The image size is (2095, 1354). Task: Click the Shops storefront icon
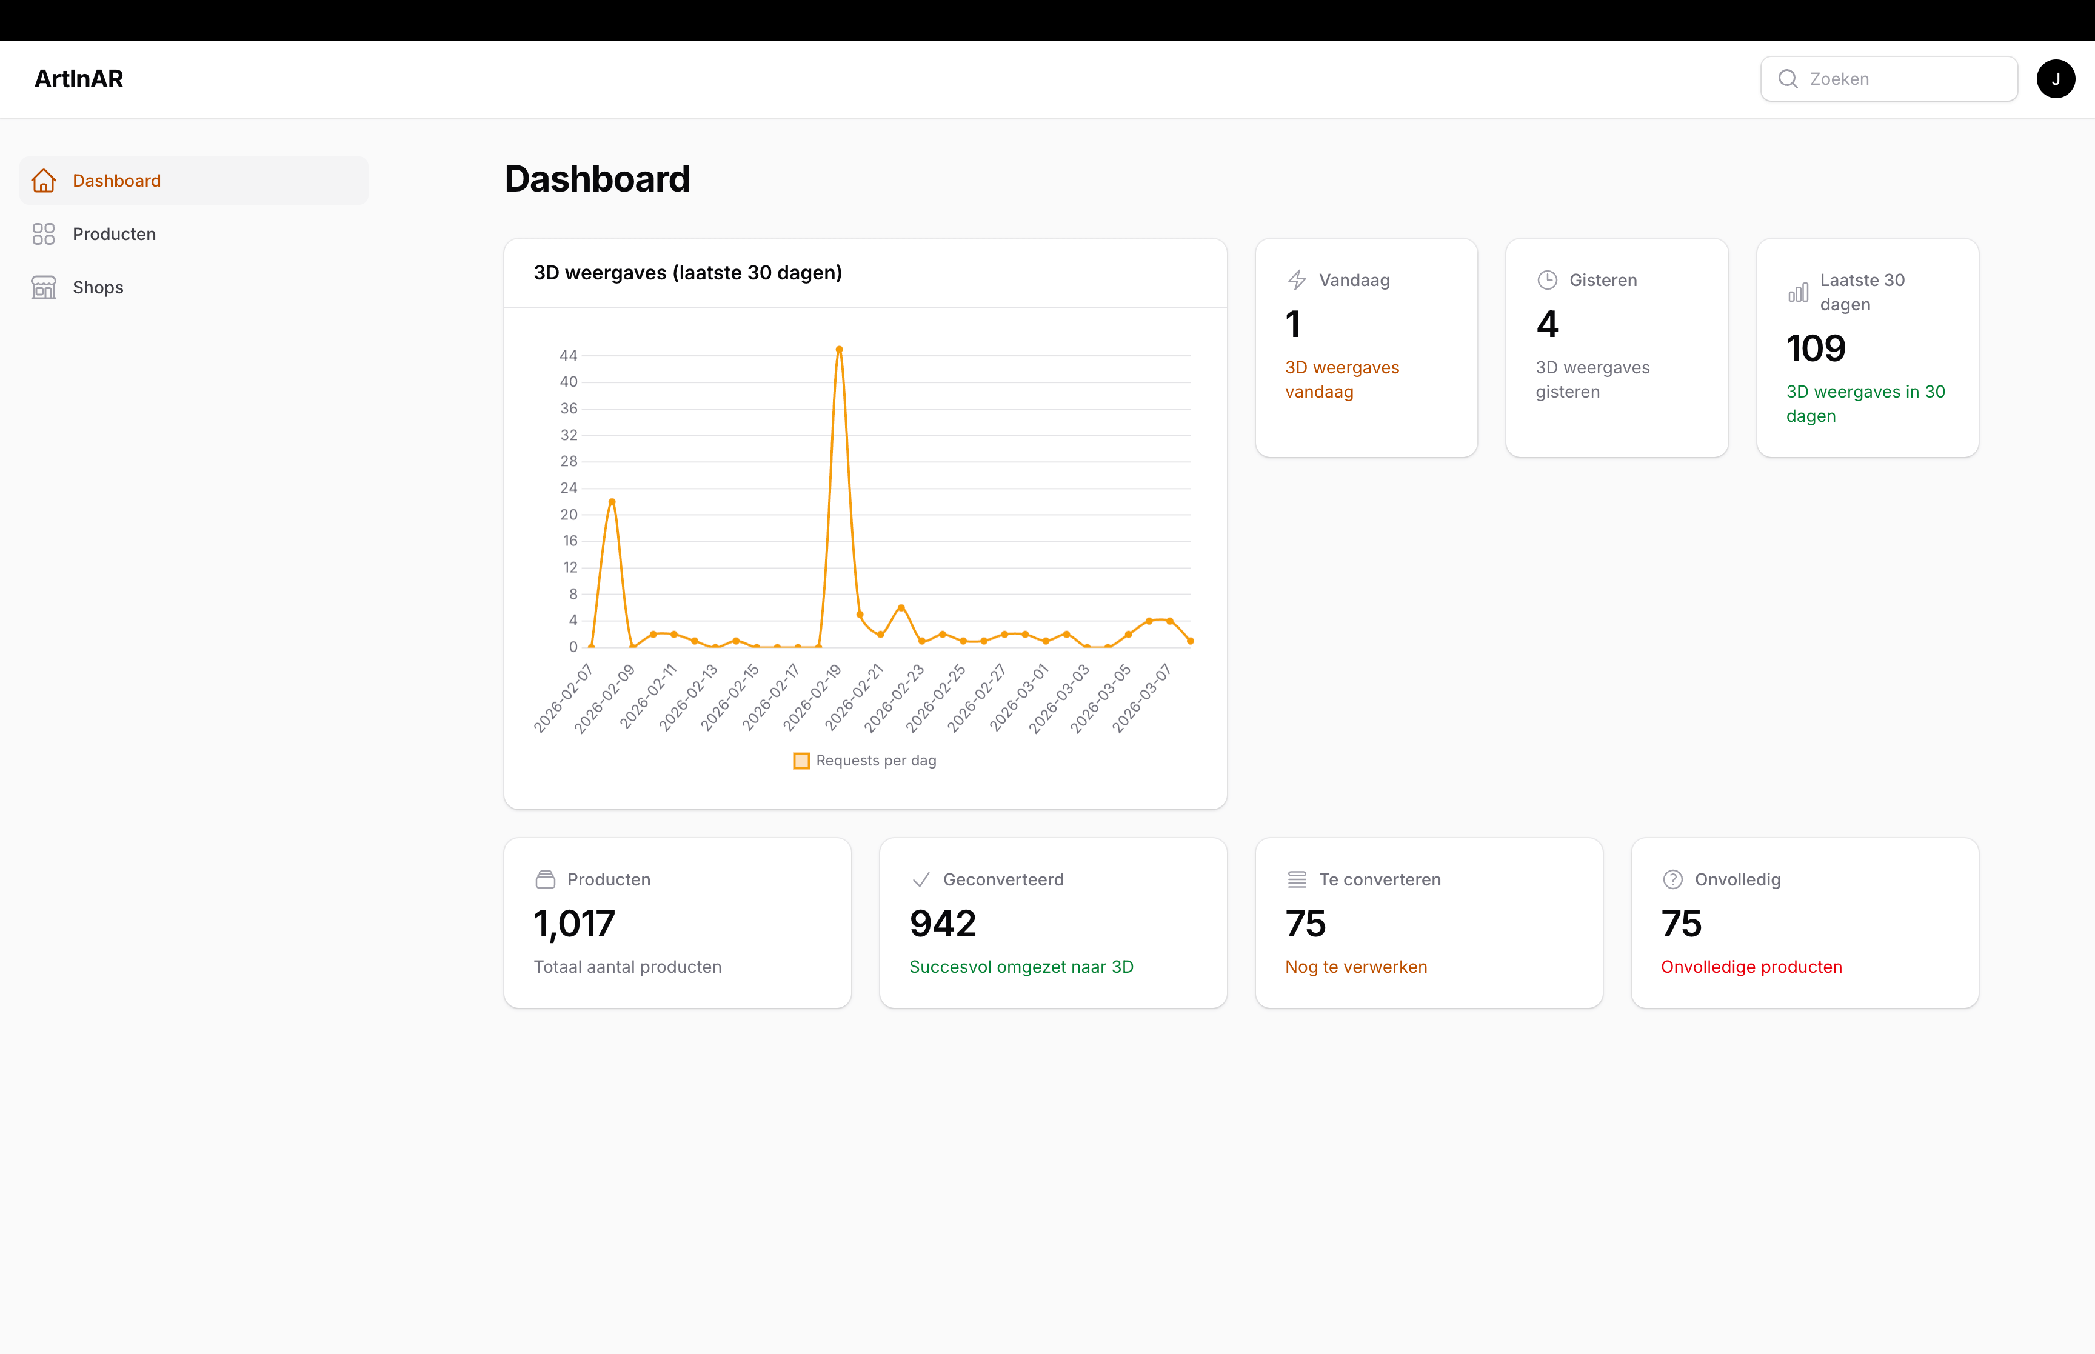tap(43, 287)
